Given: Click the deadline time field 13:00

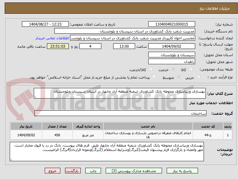Looking at the screenshot, I should click(x=124, y=46).
